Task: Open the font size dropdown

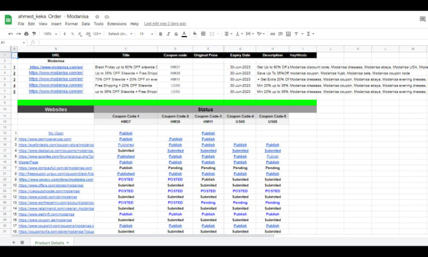Action: point(146,34)
